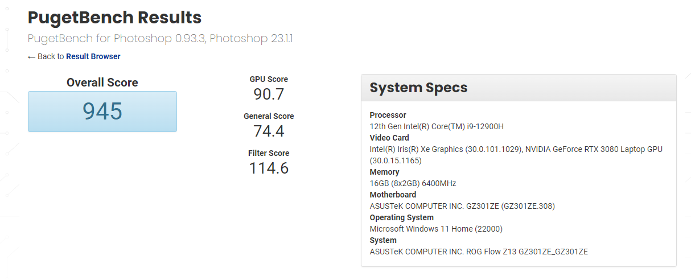
Task: Click the System Specs panel header
Action: (518, 88)
